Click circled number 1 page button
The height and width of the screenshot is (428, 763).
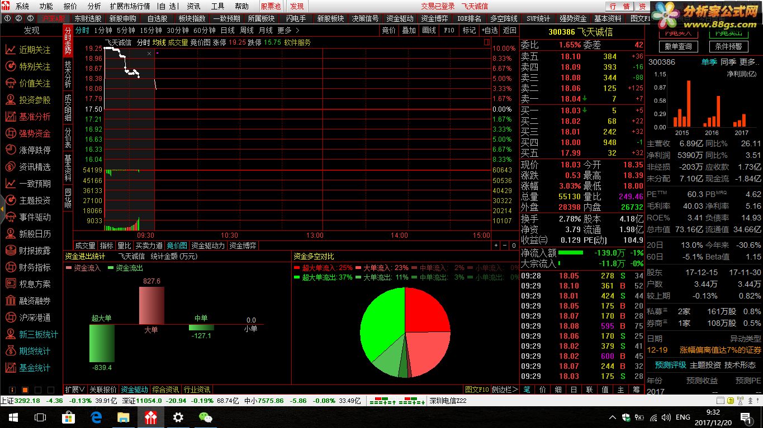click(x=7, y=18)
